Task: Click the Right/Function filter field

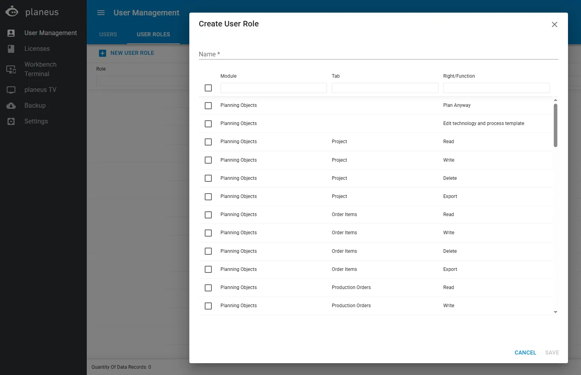Action: tap(496, 88)
